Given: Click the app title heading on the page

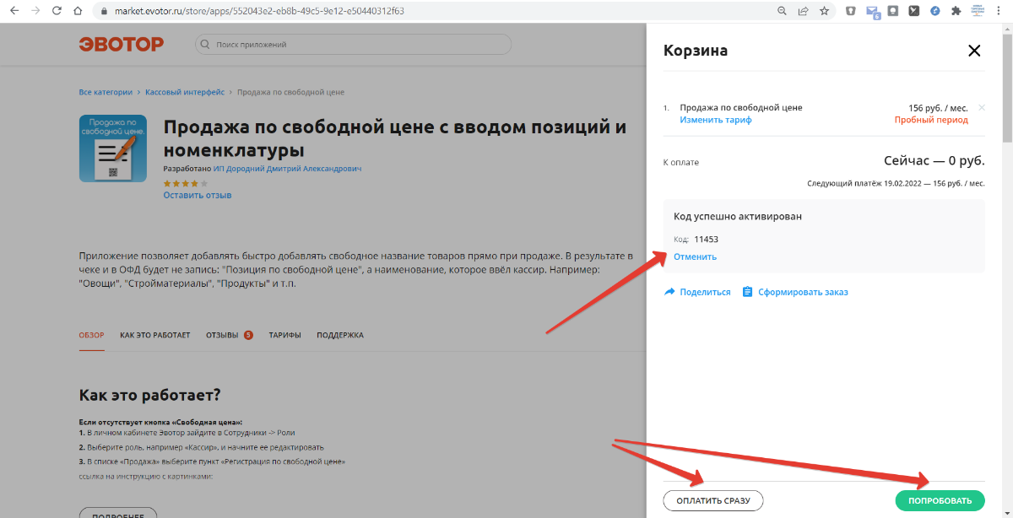Looking at the screenshot, I should [395, 138].
